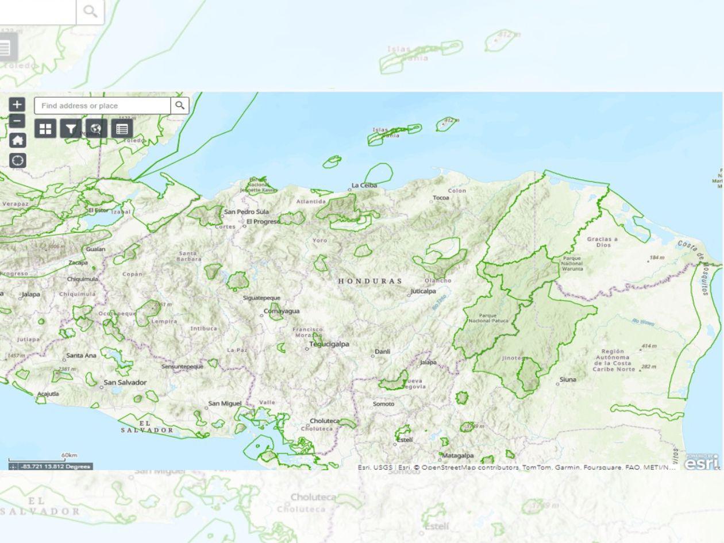724x543 pixels.
Task: Click the coordinates degrees readout
Action: tap(55, 467)
